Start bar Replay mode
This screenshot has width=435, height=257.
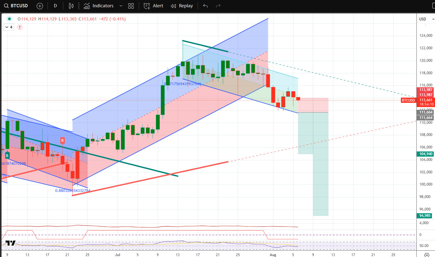tap(182, 6)
